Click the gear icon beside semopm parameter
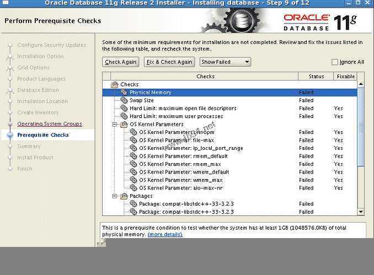This screenshot has height=275, width=374. tap(133, 132)
